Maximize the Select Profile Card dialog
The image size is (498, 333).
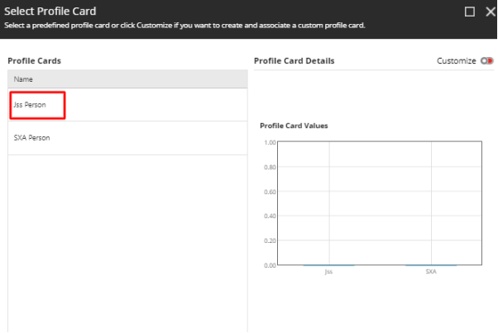coord(470,12)
